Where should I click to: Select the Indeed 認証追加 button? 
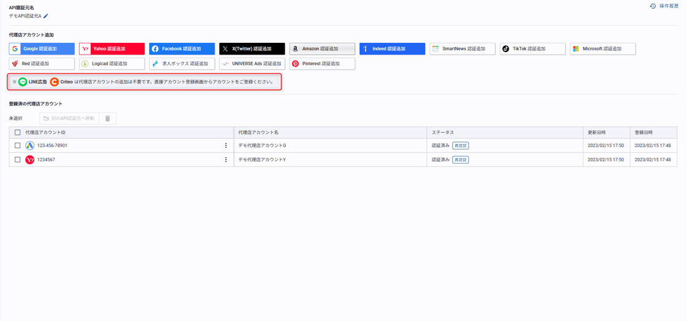[x=392, y=49]
